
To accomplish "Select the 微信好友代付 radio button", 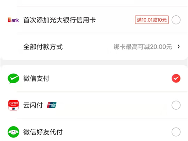I will pyautogui.click(x=176, y=132).
